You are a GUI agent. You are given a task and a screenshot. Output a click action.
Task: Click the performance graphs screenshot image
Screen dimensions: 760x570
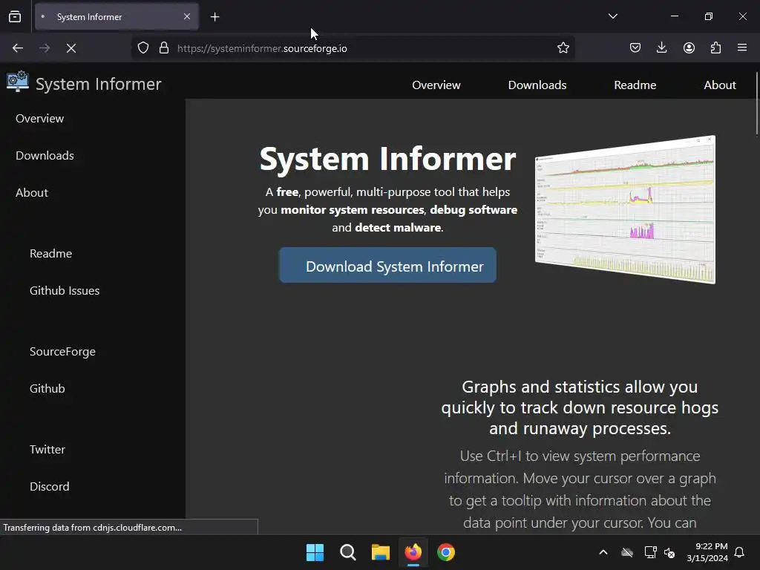tap(625, 209)
